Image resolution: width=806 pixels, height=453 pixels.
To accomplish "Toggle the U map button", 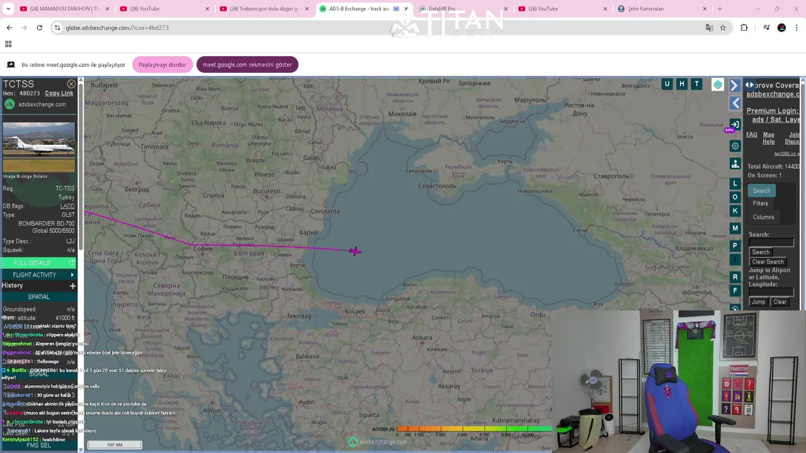I will coord(667,84).
